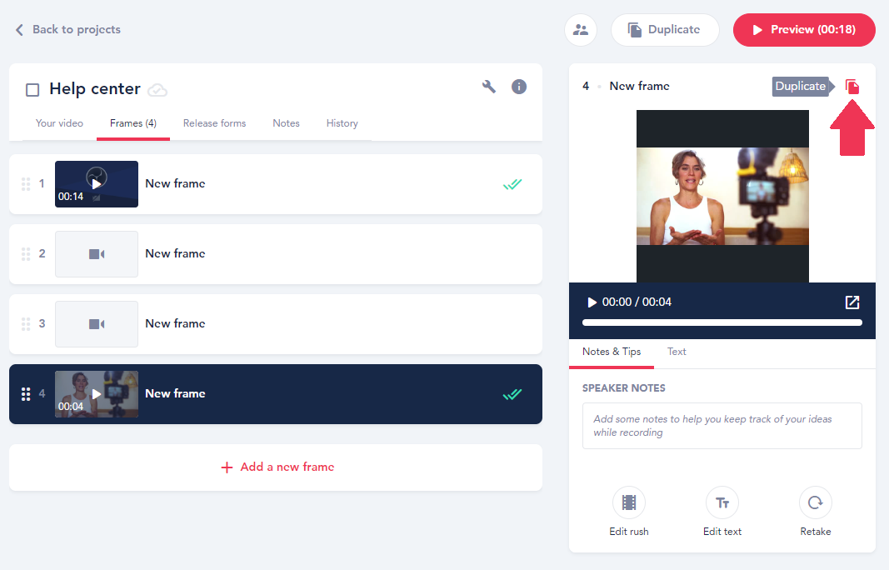Click the wrench settings icon
The height and width of the screenshot is (570, 889).
(489, 87)
